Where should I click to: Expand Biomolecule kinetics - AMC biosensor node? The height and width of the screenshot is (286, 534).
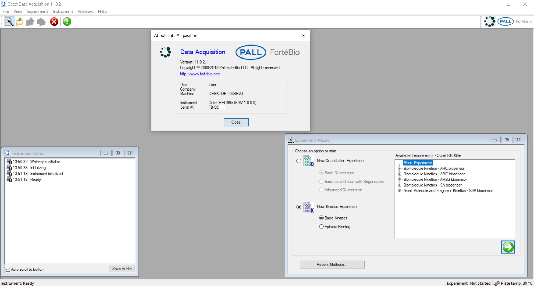[x=400, y=174]
